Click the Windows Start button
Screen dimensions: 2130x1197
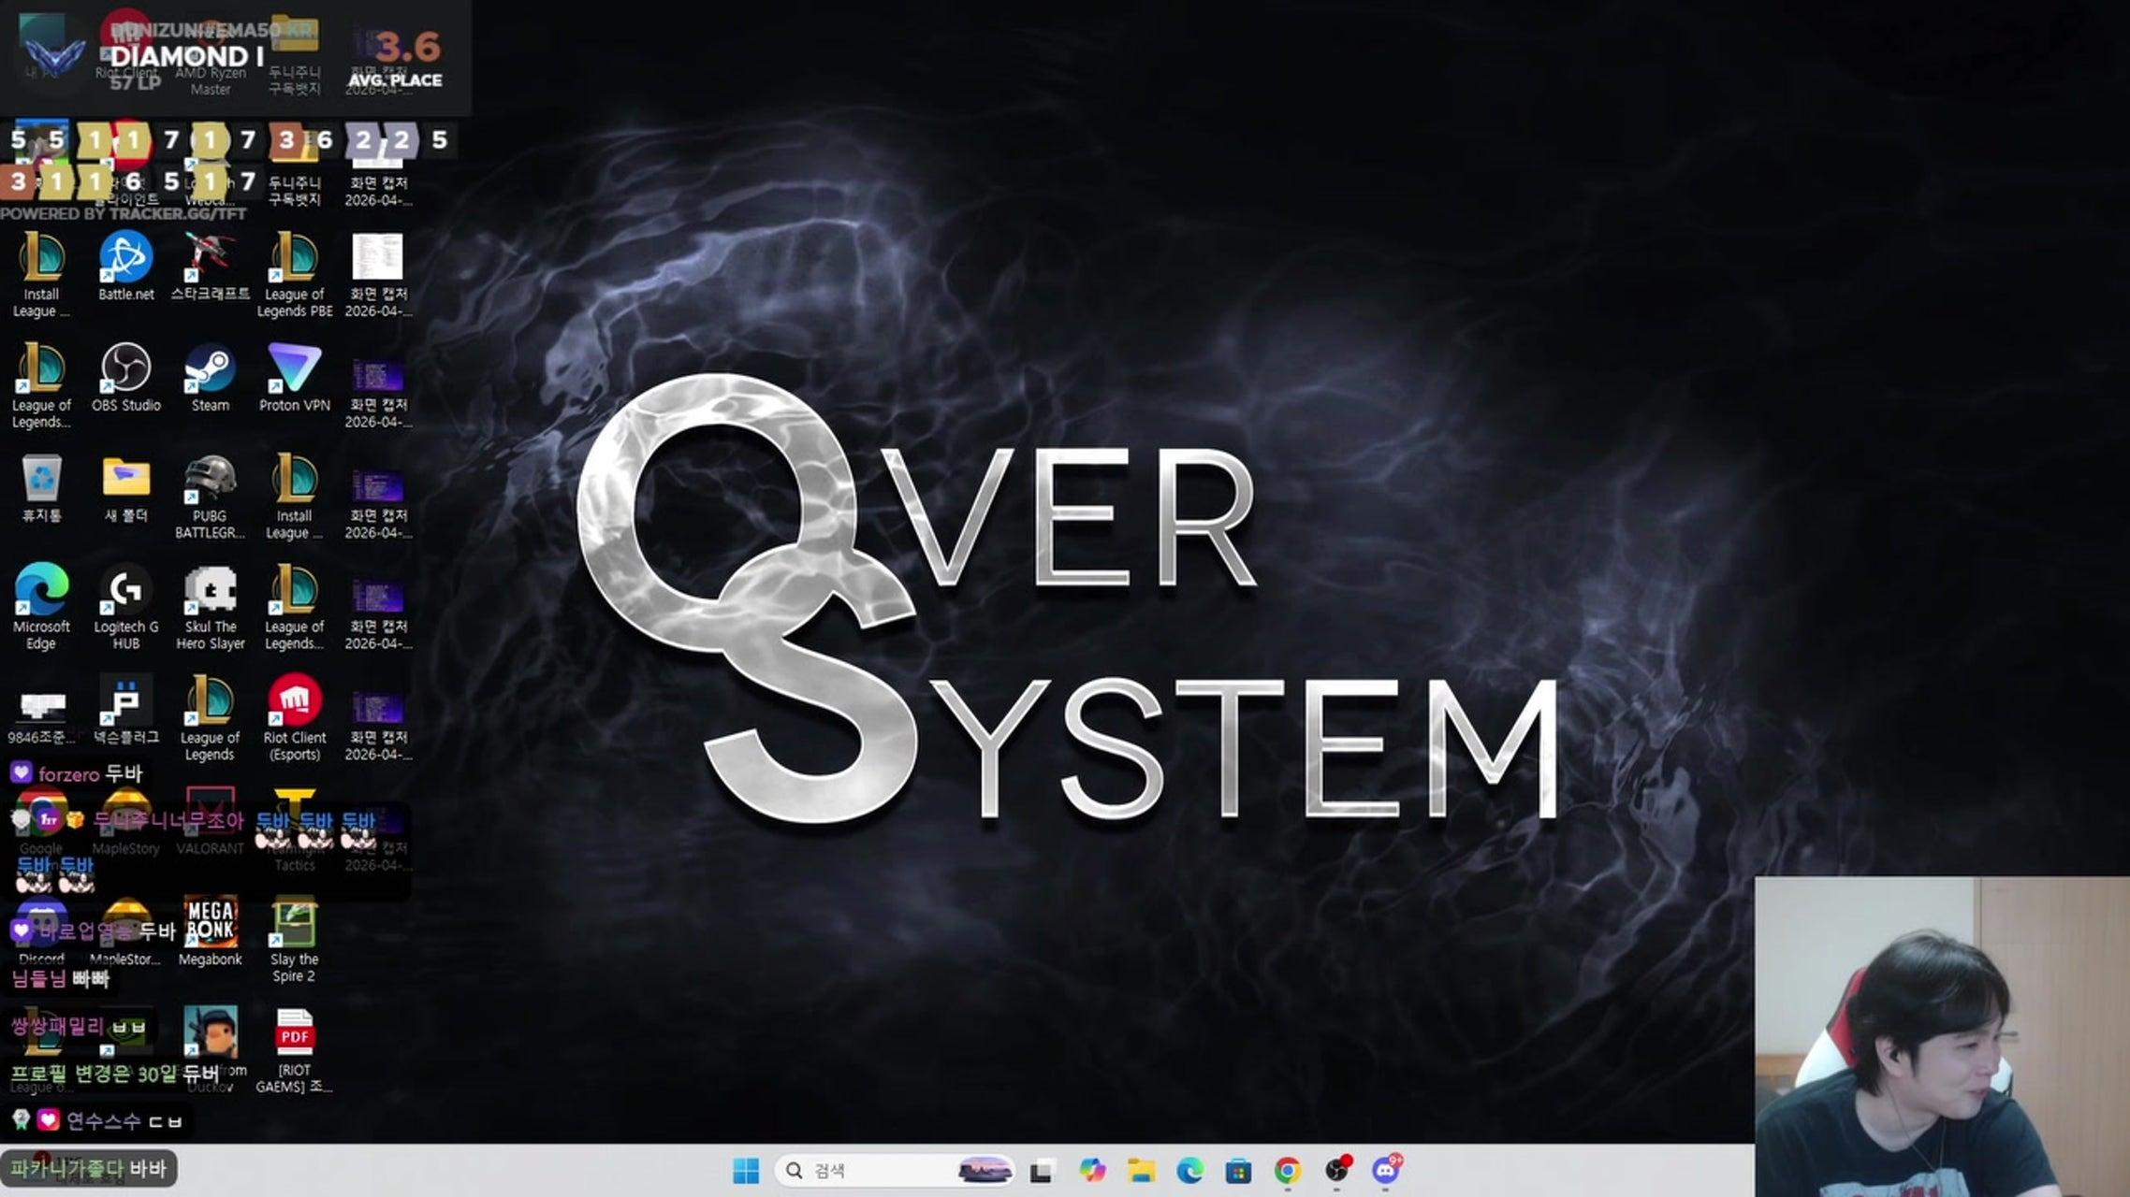746,1170
